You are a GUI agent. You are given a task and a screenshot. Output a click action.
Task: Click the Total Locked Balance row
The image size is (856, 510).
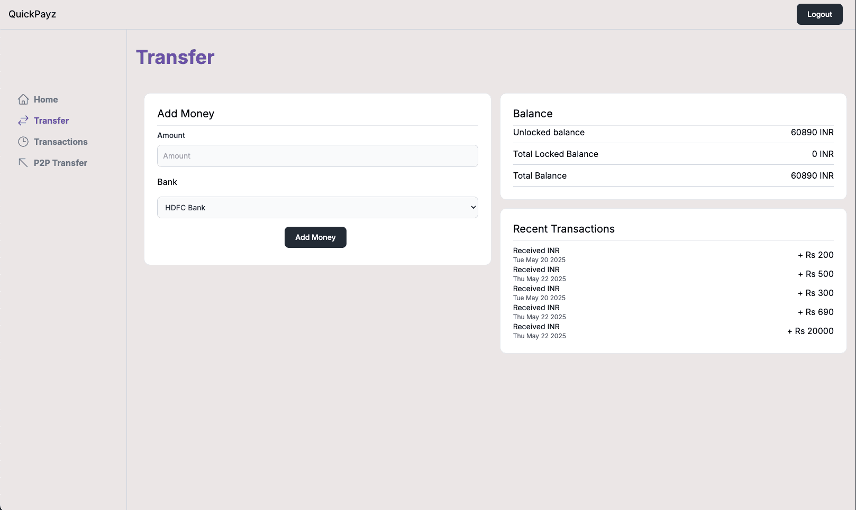tap(673, 154)
